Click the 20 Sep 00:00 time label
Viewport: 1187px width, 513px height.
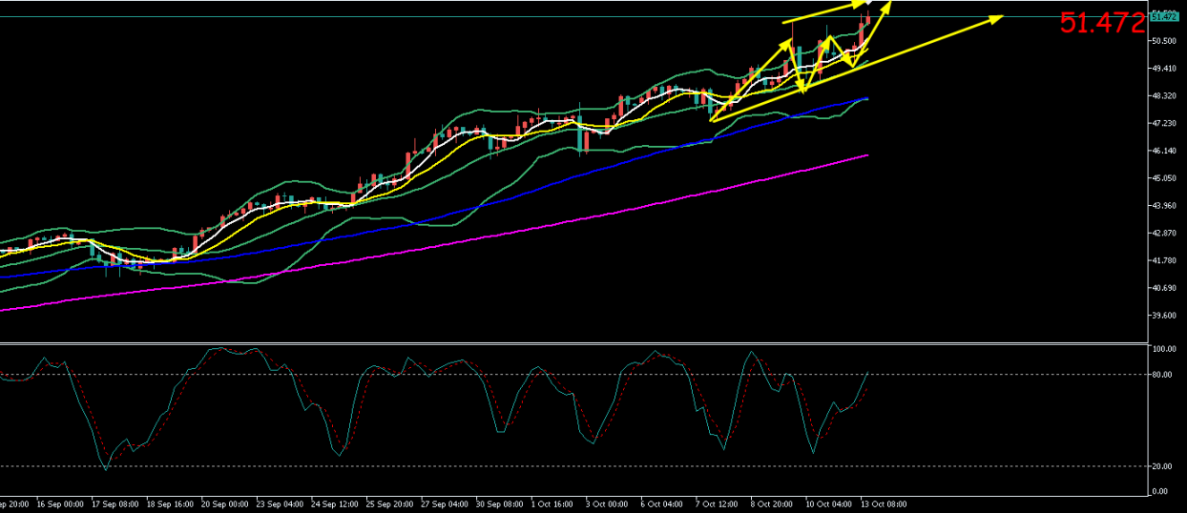[x=227, y=503]
